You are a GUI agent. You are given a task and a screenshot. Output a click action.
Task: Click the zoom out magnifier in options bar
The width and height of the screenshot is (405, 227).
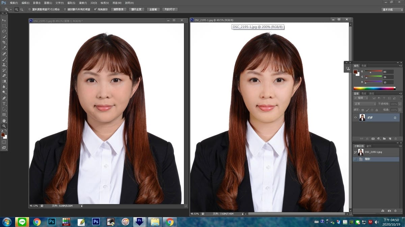[22, 9]
